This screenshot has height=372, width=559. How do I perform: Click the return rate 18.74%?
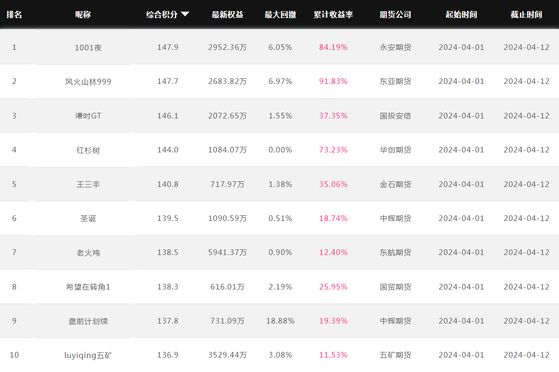click(333, 218)
